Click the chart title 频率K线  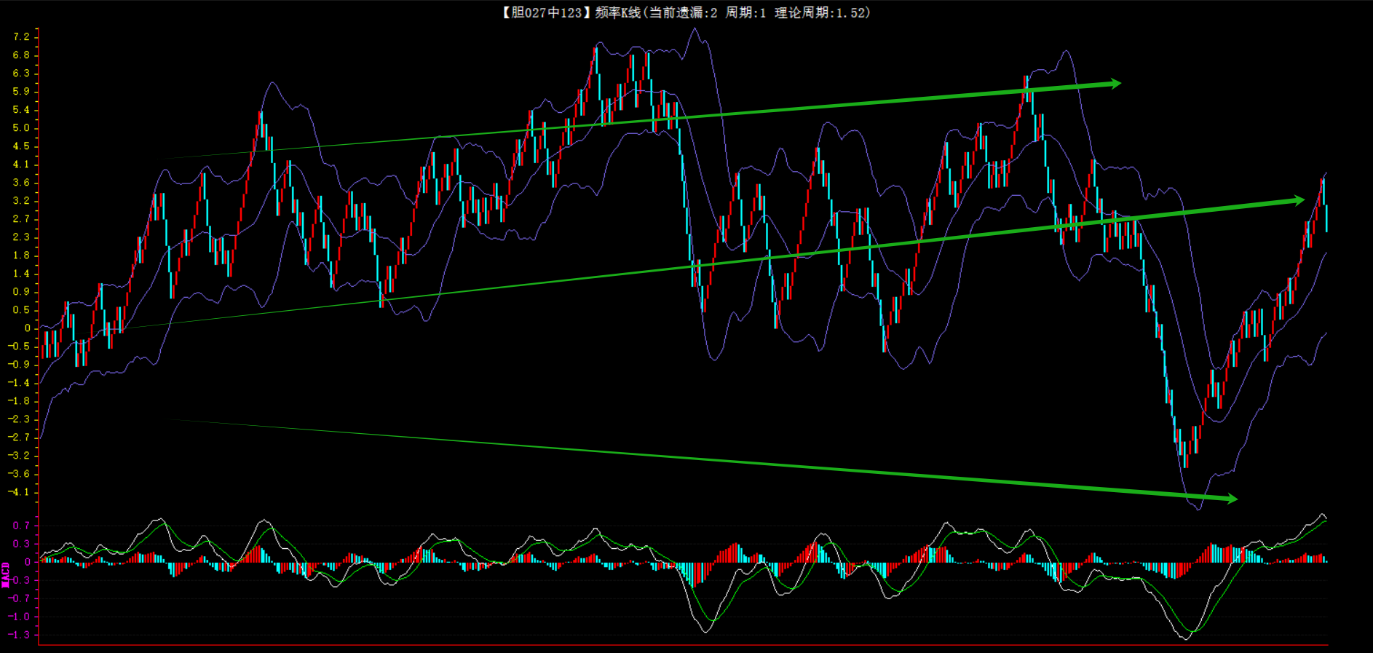pyautogui.click(x=617, y=12)
